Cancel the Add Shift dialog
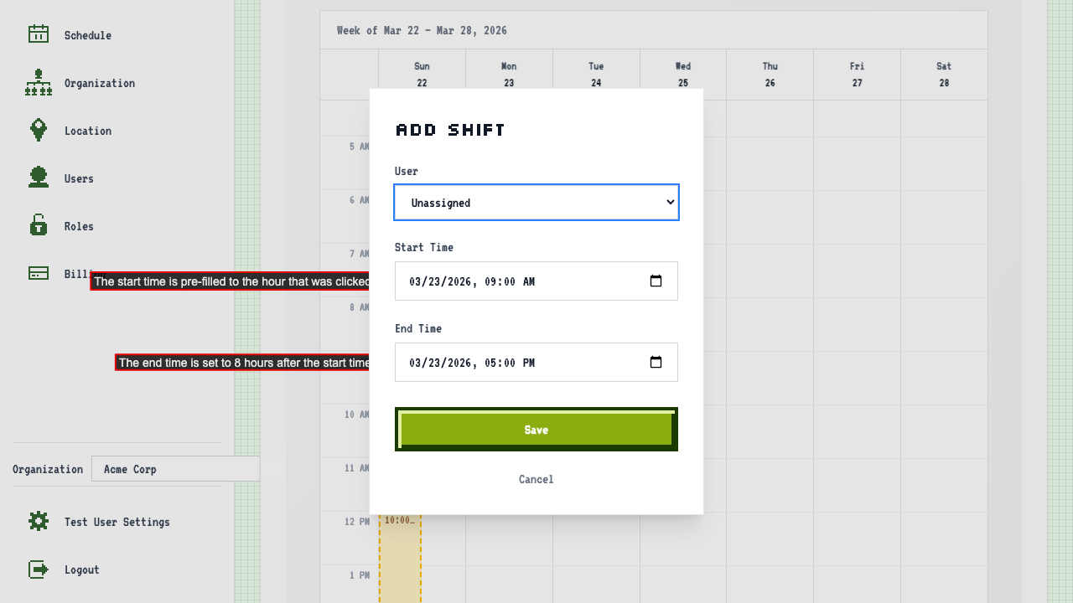Screen dimensions: 1073x603 pyautogui.click(x=536, y=479)
